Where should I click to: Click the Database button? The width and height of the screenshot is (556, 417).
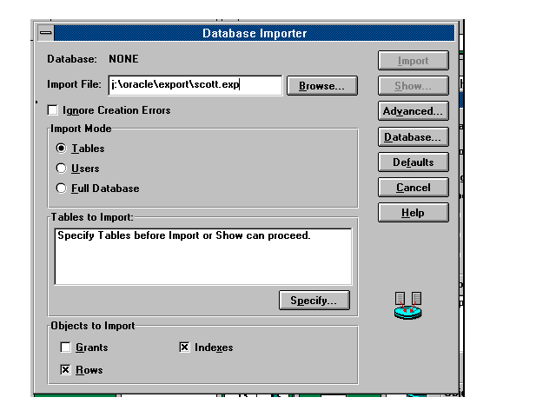tap(414, 137)
